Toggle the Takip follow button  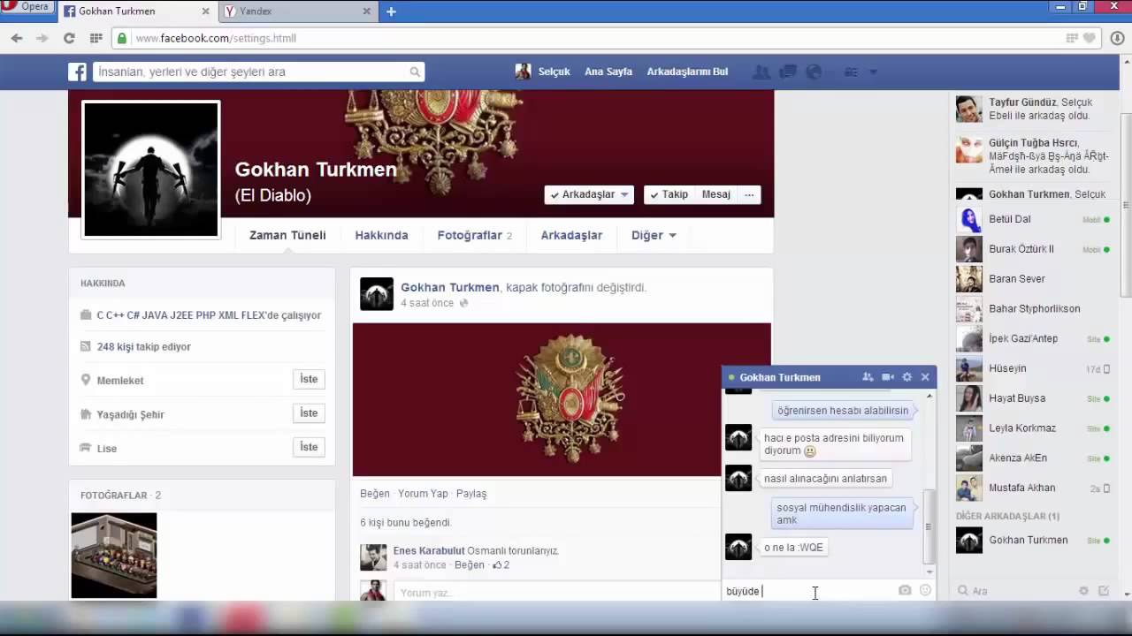pyautogui.click(x=669, y=194)
